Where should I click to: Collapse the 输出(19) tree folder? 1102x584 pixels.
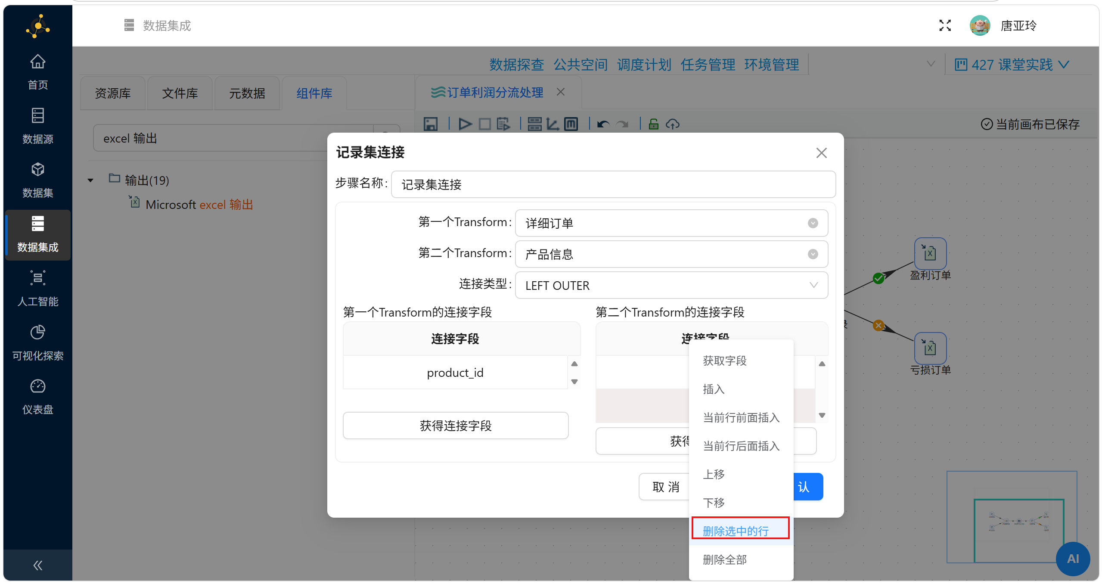(x=90, y=180)
